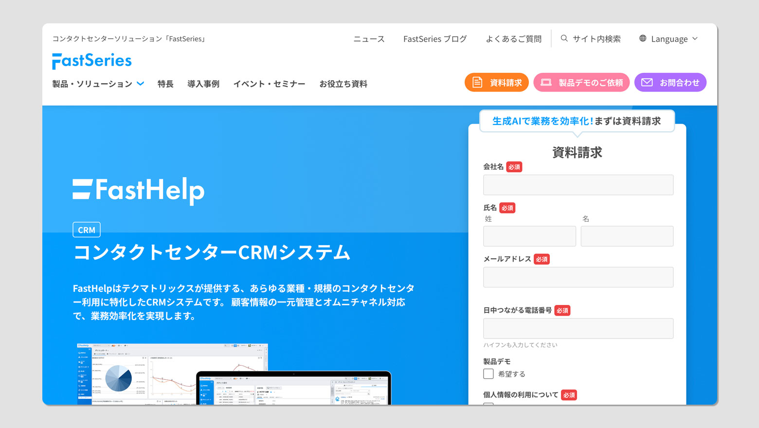Open the お役立ち資料 menu item
Viewport: 759px width, 428px height.
coord(343,84)
